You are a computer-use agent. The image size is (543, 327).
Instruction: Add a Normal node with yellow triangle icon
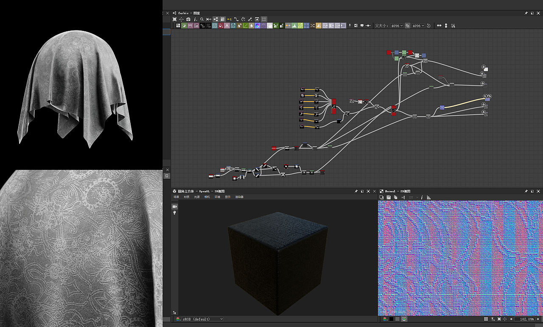(319, 26)
